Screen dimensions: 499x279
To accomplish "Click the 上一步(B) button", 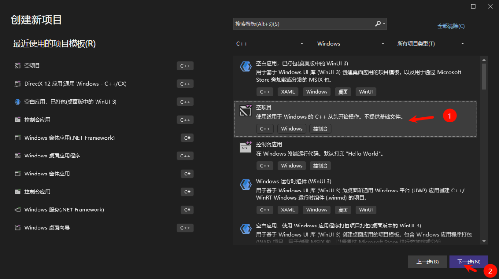I will click(x=427, y=262).
